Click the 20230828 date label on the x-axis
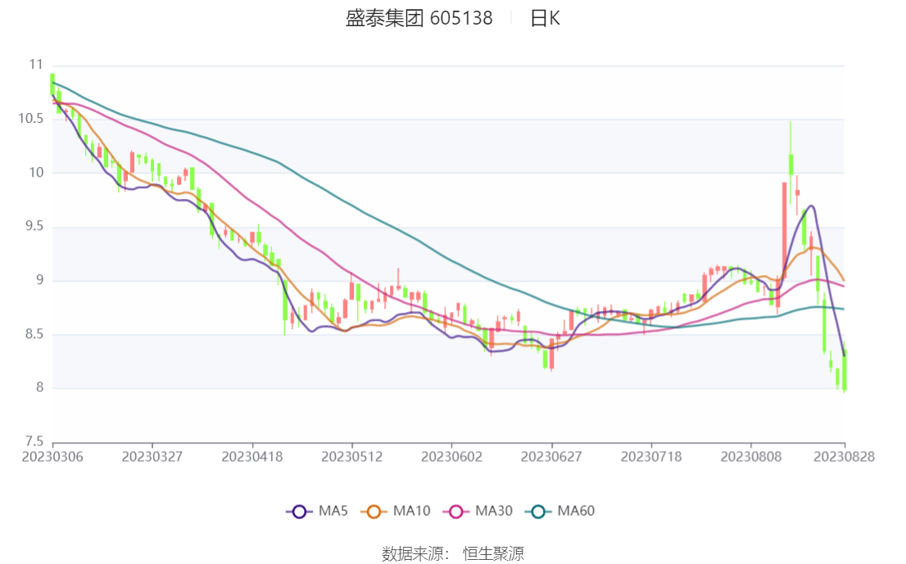Image resolution: width=906 pixels, height=564 pixels. (845, 457)
